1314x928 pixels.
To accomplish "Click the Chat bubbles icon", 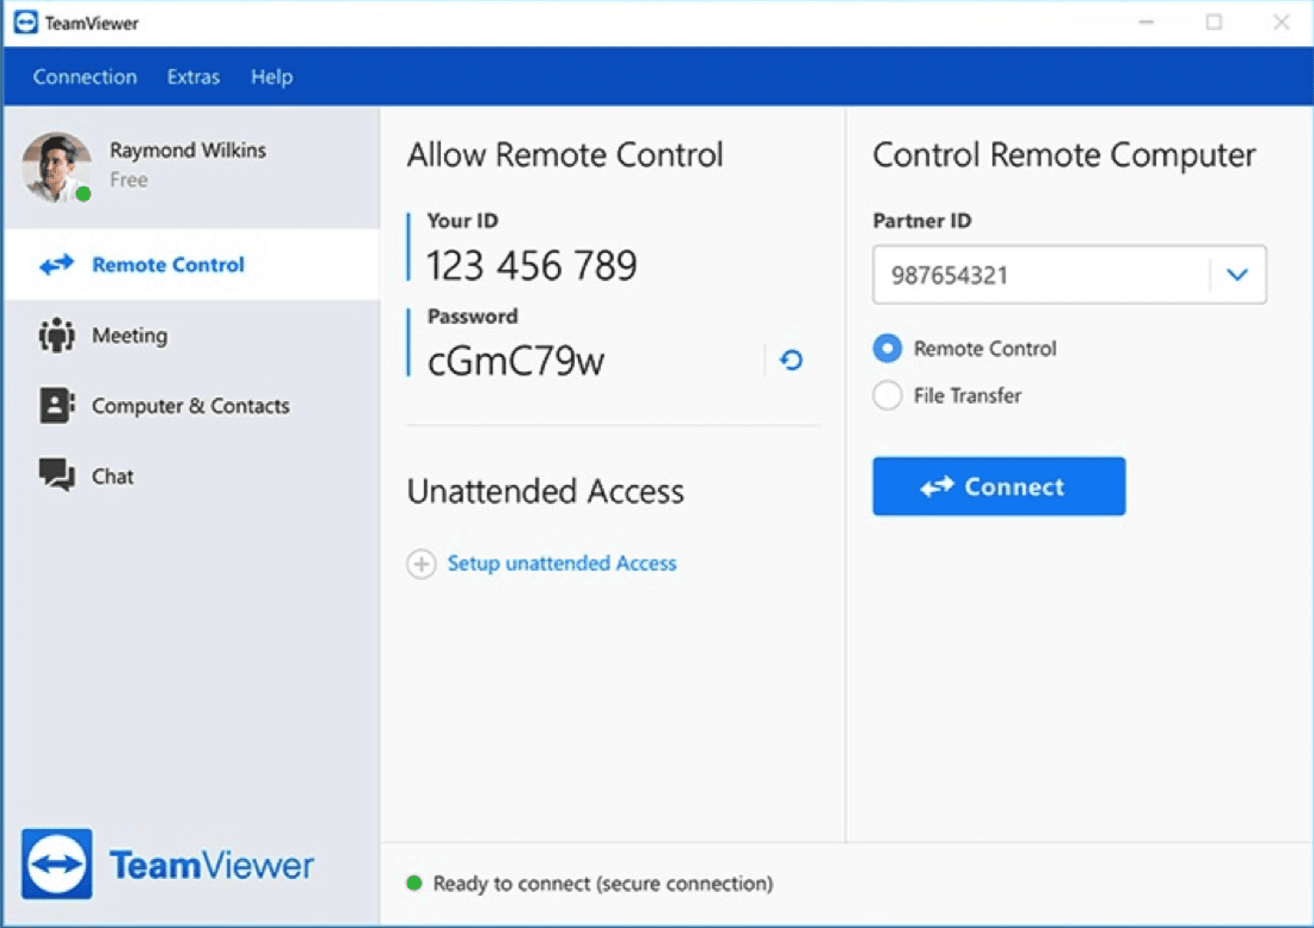I will point(57,475).
